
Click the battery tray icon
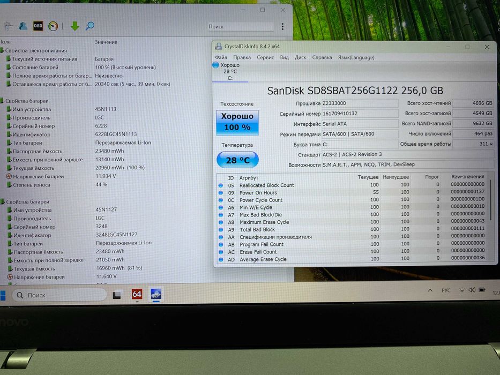coord(482,290)
